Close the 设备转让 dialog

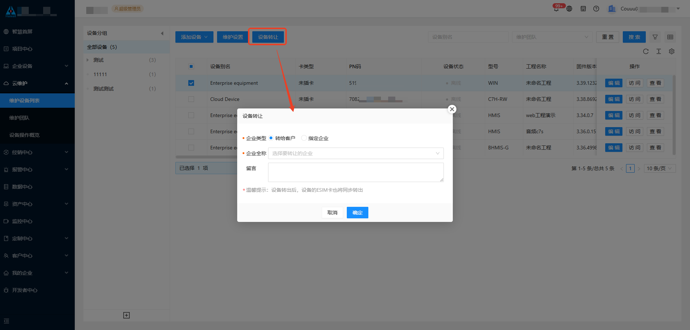click(x=452, y=109)
